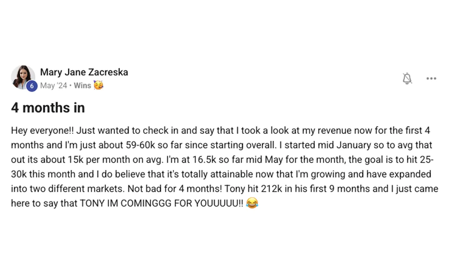Click the May '24 post timestamp
The width and height of the screenshot is (463, 271).
[x=53, y=86]
